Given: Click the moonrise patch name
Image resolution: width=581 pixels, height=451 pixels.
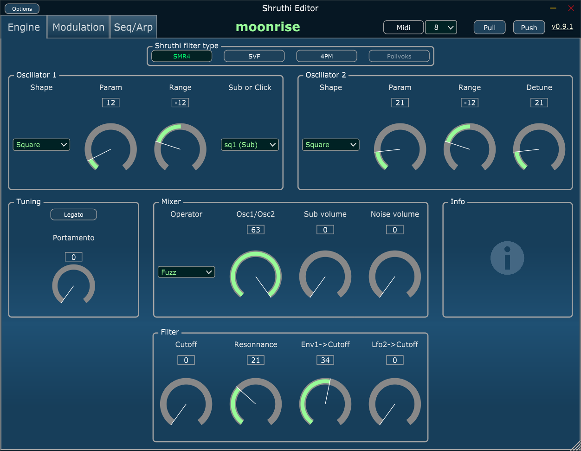Looking at the screenshot, I should click(268, 27).
